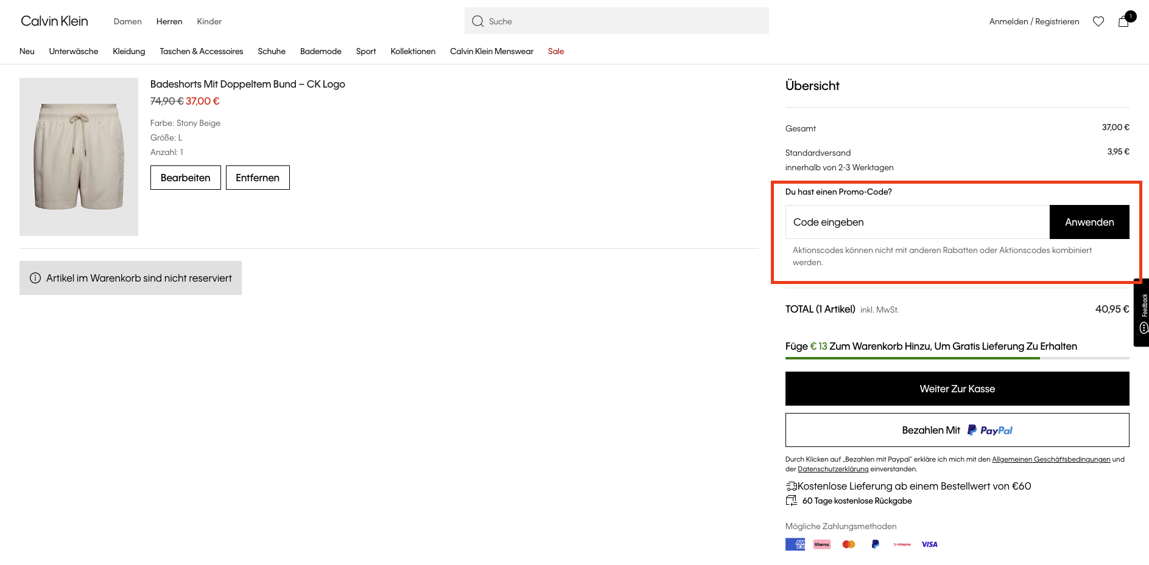Click the TOTAL amount 40,95 €
The height and width of the screenshot is (565, 1149).
coord(1112,309)
